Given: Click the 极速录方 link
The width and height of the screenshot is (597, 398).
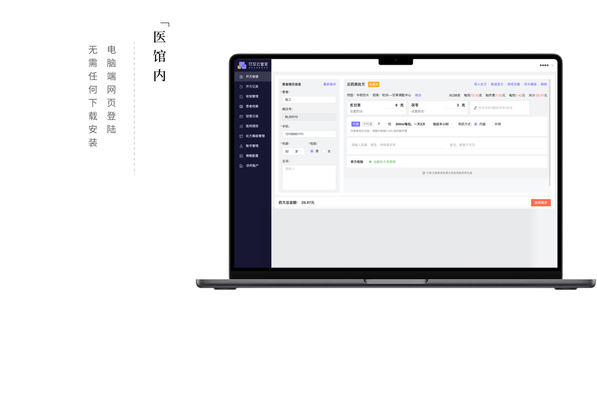Looking at the screenshot, I should pos(497,84).
